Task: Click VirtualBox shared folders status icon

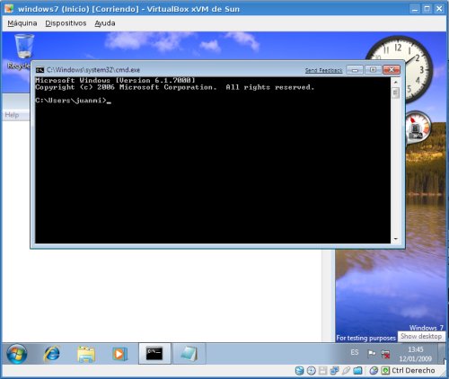Action: pos(357,371)
